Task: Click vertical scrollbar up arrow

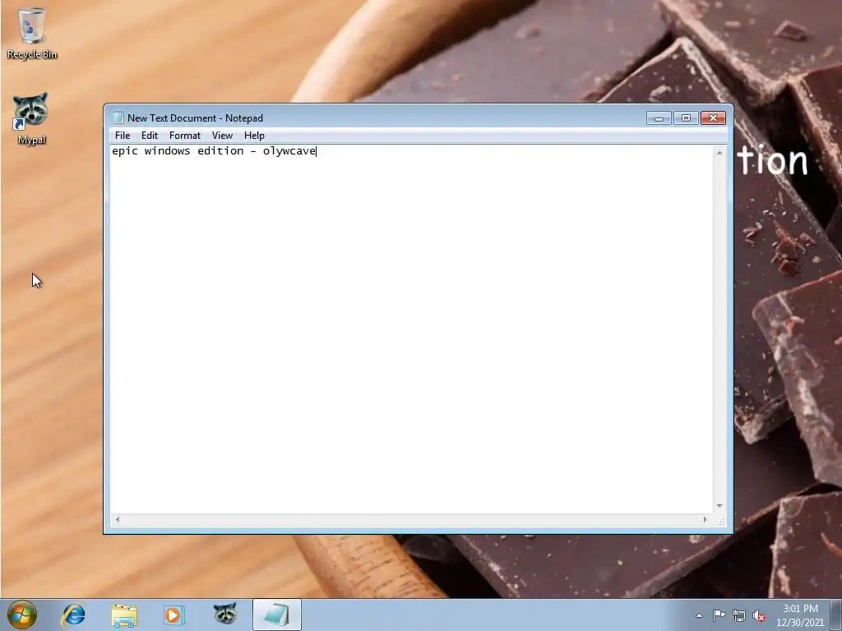Action: coord(719,153)
